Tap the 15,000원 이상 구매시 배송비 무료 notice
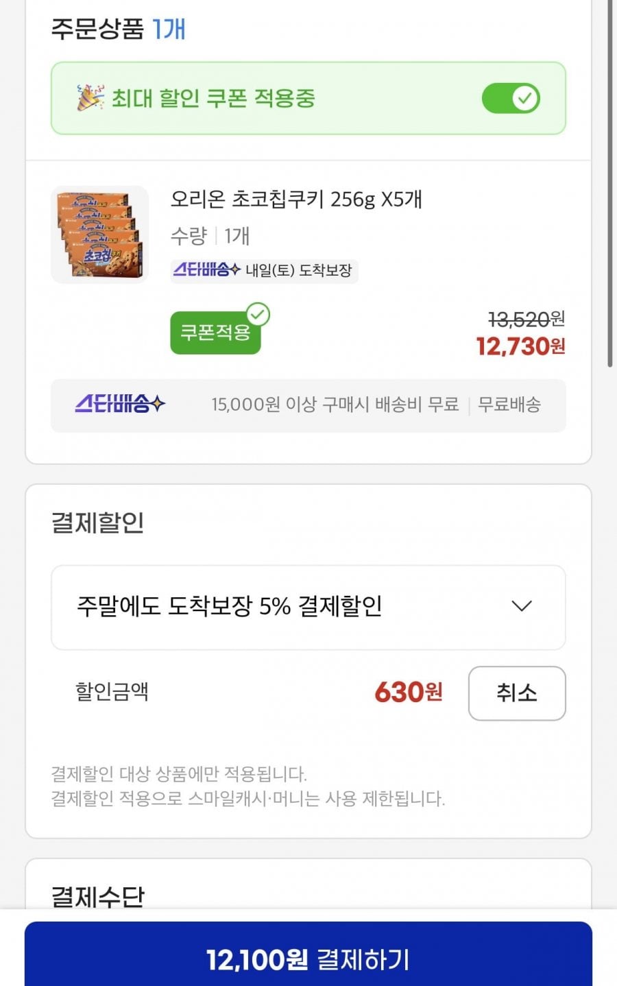Image resolution: width=617 pixels, height=986 pixels. click(x=335, y=405)
